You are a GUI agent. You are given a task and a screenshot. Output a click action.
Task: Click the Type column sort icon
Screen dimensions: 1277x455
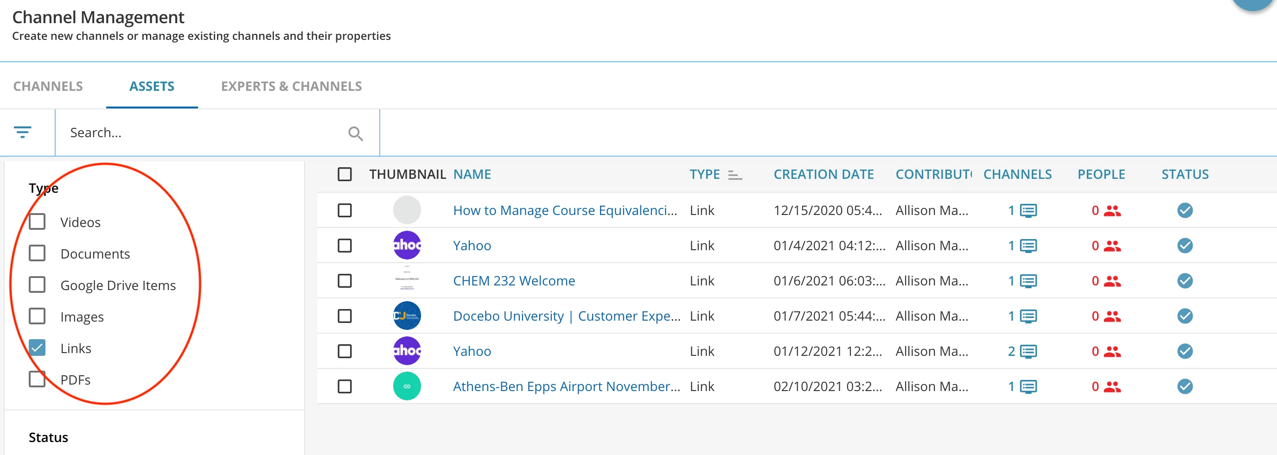[734, 175]
